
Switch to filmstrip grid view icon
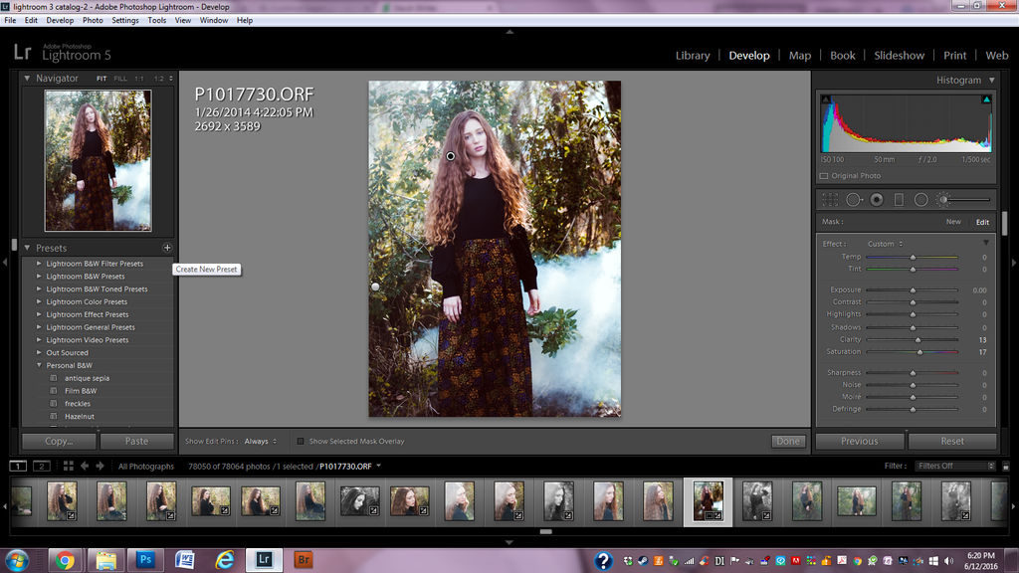[x=69, y=466]
